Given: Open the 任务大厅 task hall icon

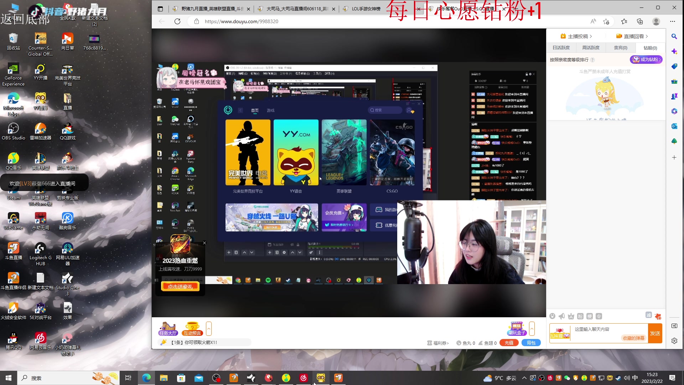Looking at the screenshot, I should pyautogui.click(x=167, y=329).
